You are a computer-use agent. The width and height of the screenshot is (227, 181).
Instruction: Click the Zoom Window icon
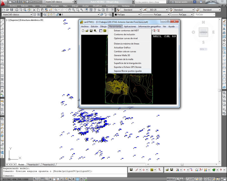pos(78,10)
